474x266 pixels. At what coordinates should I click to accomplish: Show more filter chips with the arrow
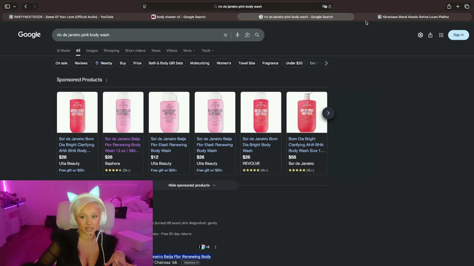[x=326, y=63]
